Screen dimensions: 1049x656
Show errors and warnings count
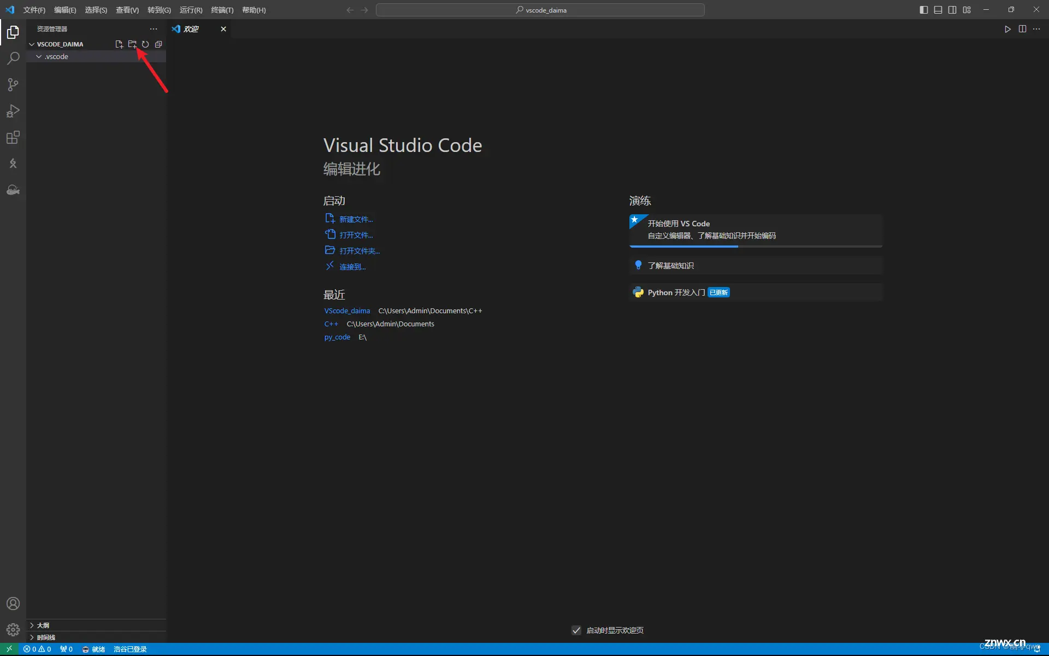[x=37, y=649]
